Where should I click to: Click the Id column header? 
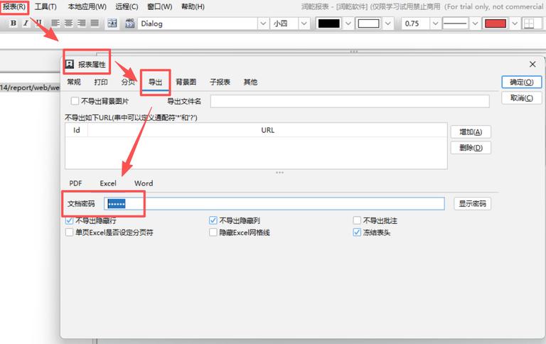point(77,130)
